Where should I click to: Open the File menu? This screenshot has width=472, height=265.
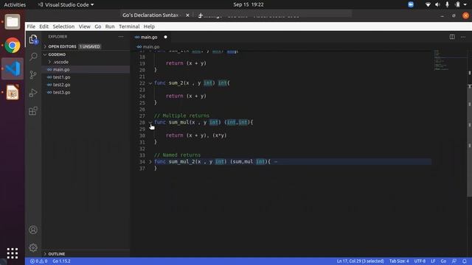[x=31, y=26]
